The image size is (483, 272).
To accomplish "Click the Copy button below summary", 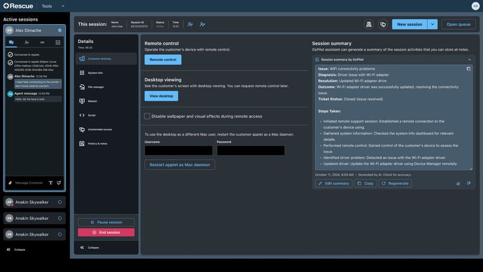I will pyautogui.click(x=365, y=183).
